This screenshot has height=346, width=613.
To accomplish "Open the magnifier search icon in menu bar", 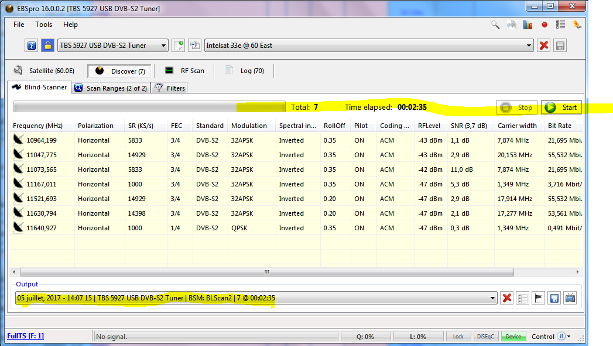I will [495, 25].
